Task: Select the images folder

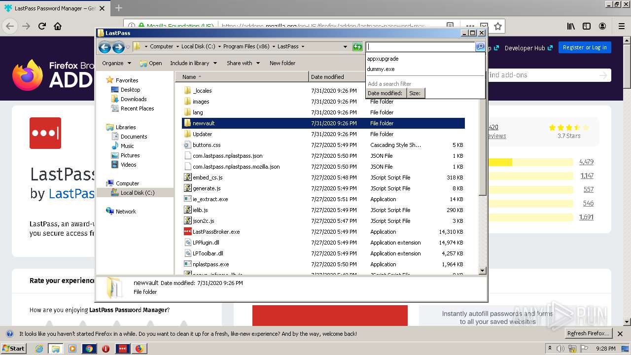Action: (201, 102)
